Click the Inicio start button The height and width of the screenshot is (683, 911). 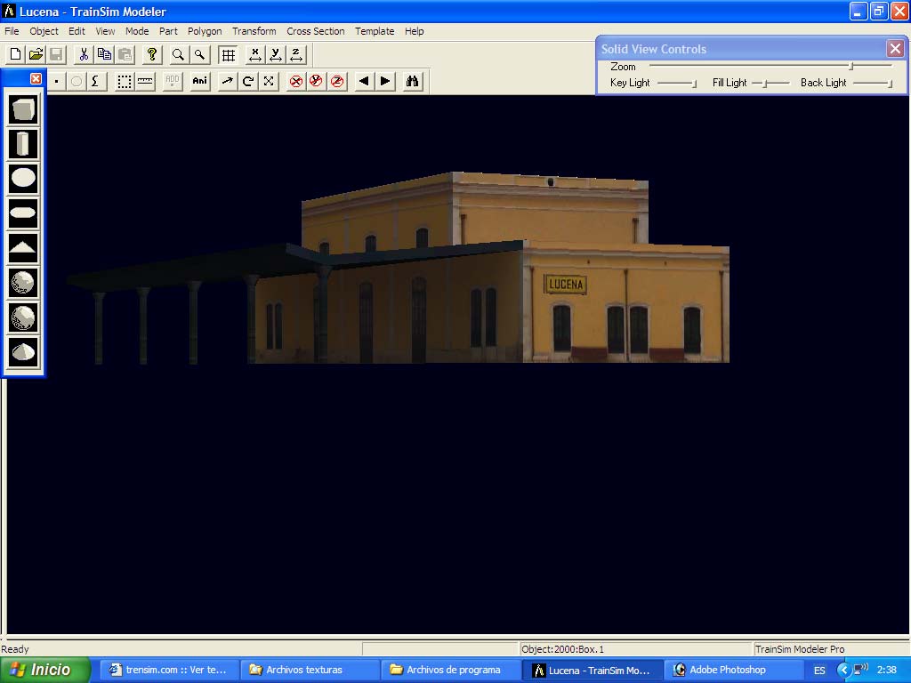pyautogui.click(x=44, y=670)
